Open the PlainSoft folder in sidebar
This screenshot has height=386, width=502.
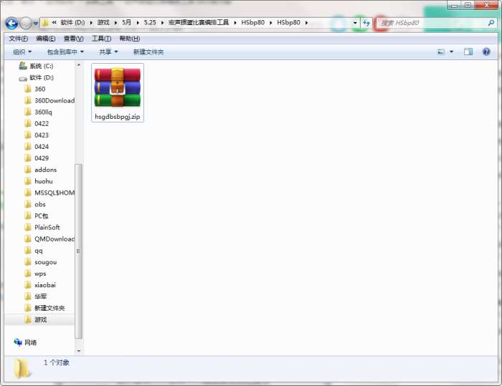pyautogui.click(x=47, y=228)
